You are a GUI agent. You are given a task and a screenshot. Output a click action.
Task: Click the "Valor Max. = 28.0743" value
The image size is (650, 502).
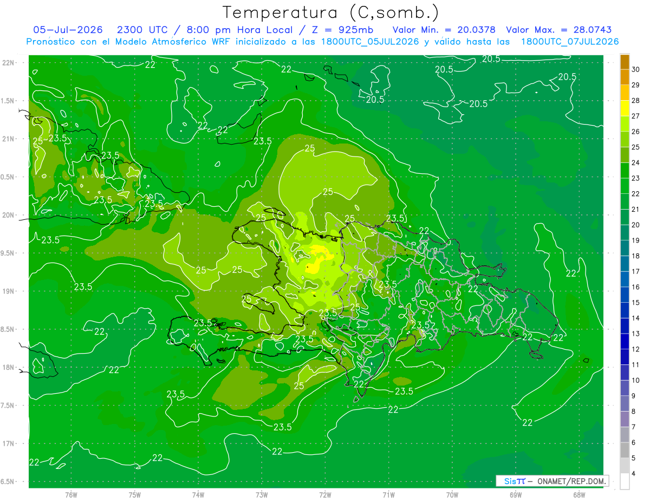pyautogui.click(x=560, y=30)
